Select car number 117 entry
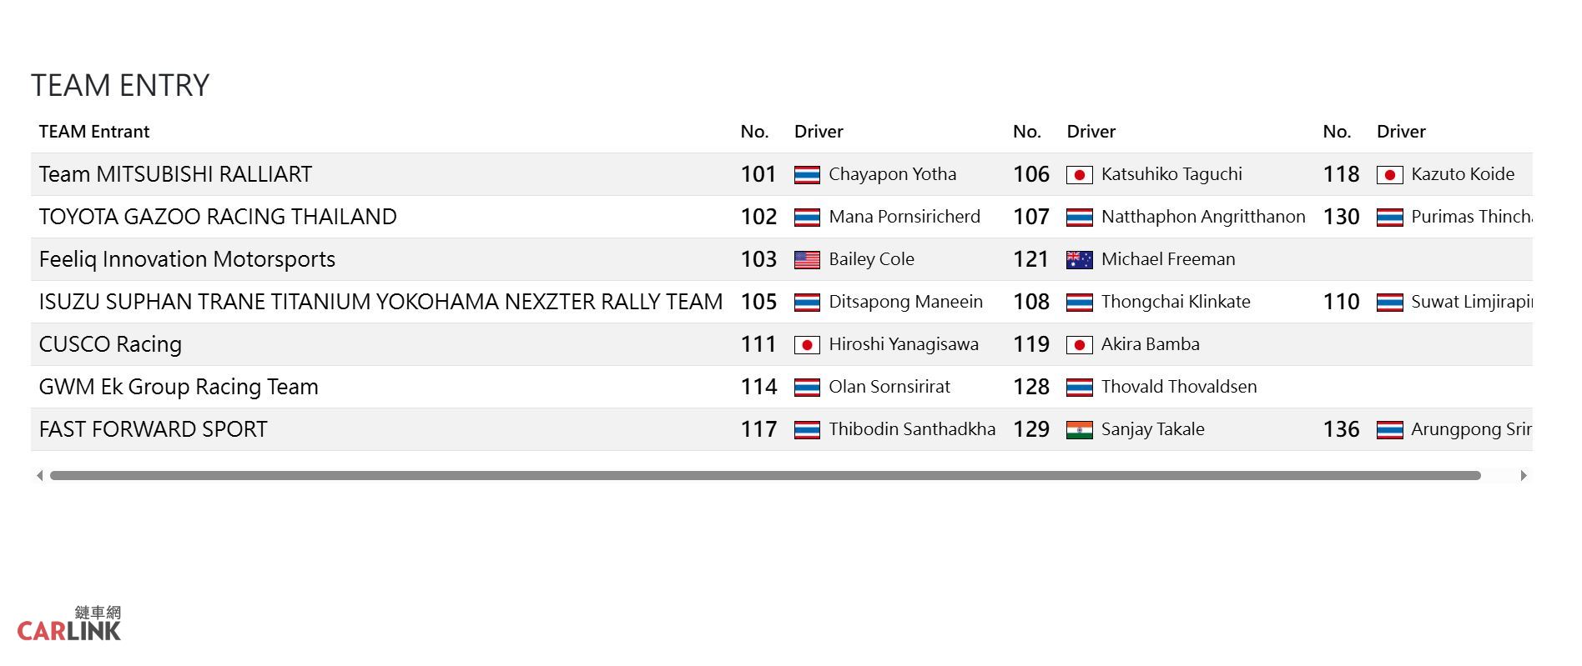 click(x=758, y=429)
